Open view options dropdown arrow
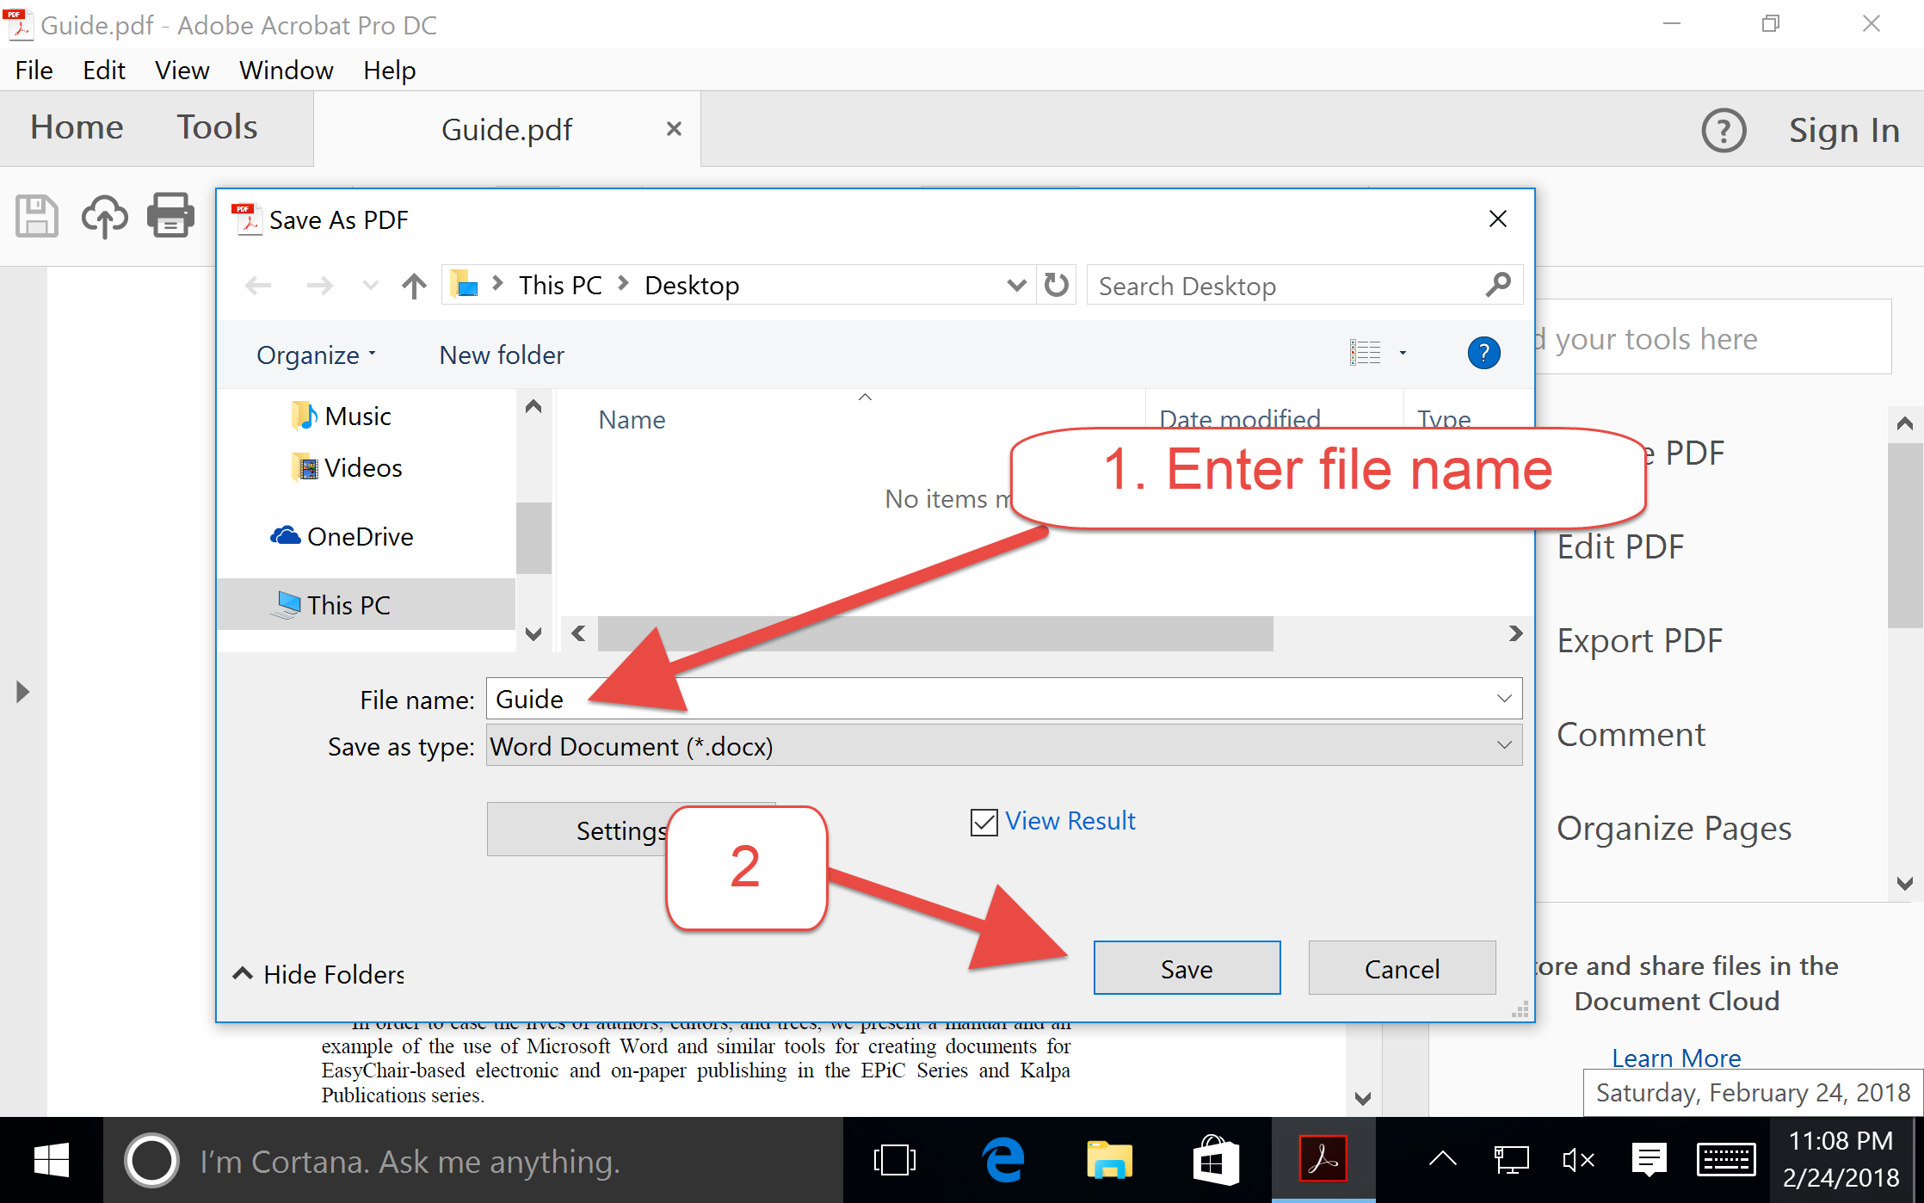This screenshot has height=1203, width=1924. click(x=1403, y=353)
